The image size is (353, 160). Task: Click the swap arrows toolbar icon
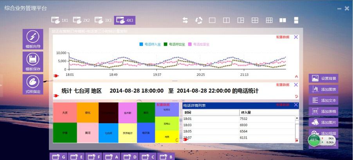(186, 20)
